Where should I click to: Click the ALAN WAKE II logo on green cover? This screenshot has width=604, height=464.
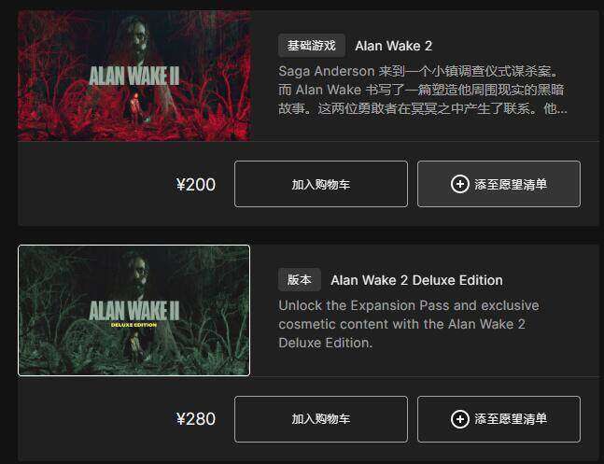point(134,311)
